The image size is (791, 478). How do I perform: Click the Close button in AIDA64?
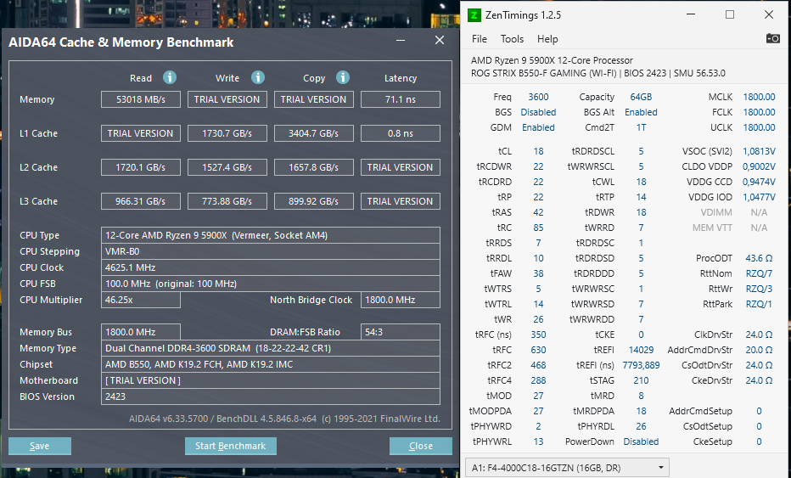[421, 446]
